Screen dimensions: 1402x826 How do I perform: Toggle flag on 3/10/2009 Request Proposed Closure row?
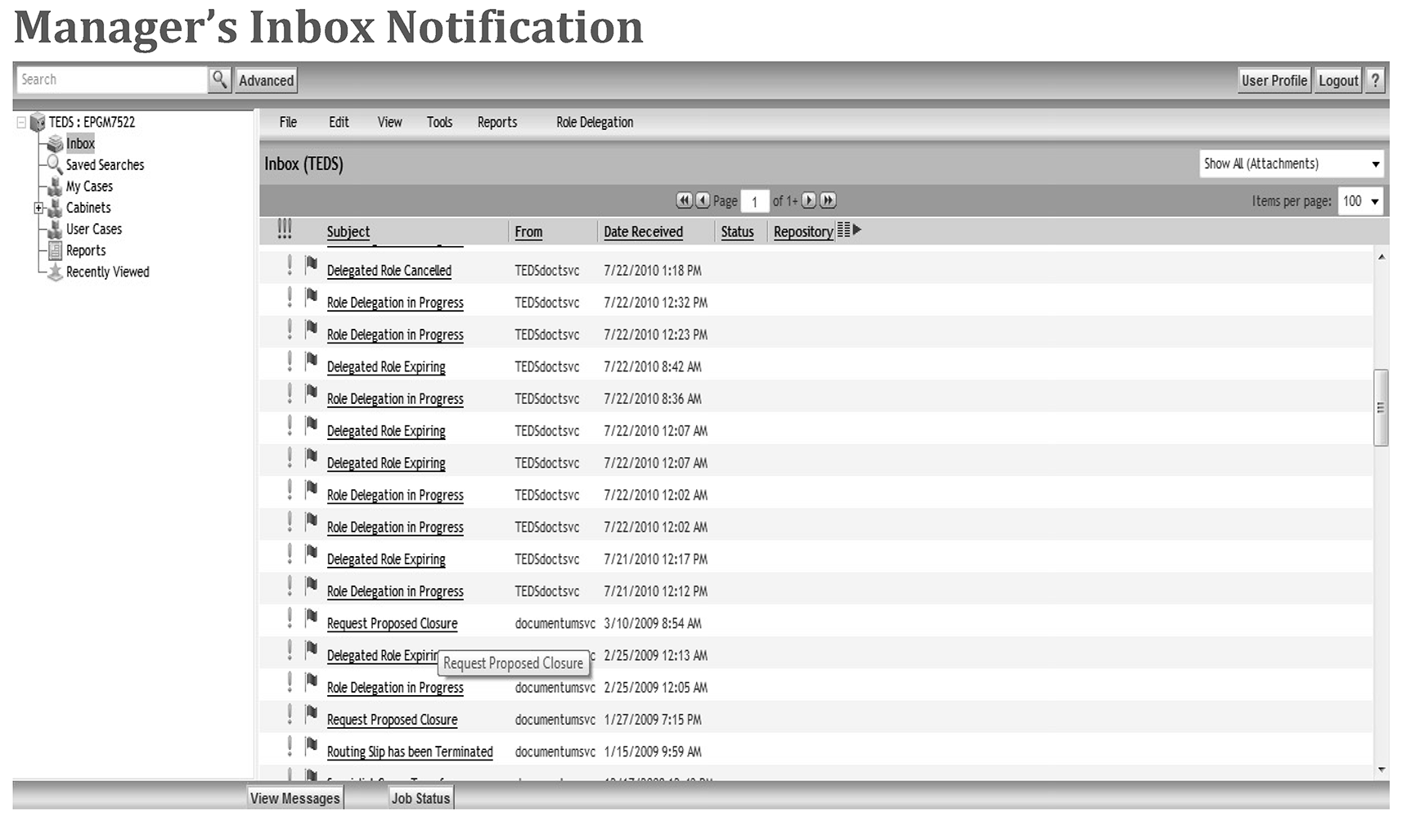coord(311,617)
